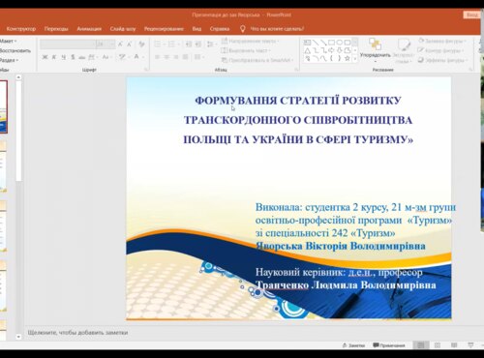Select the rectangle shape in gallery
This screenshot has height=358, width=484.
[x=331, y=43]
